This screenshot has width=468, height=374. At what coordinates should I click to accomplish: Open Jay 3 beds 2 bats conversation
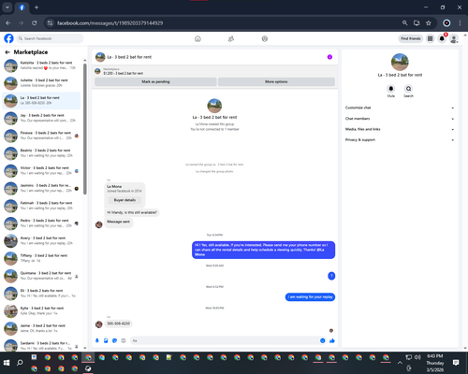pos(41,118)
